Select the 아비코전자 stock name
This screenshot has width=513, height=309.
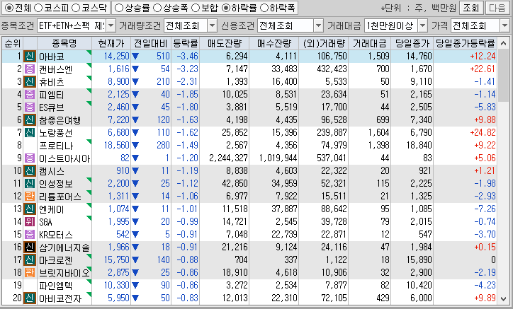point(60,299)
